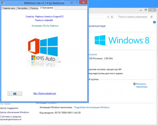Image resolution: width=158 pixels, height=126 pixels.
Task: Open the forum.ru-board.com link
Action: click(45, 93)
